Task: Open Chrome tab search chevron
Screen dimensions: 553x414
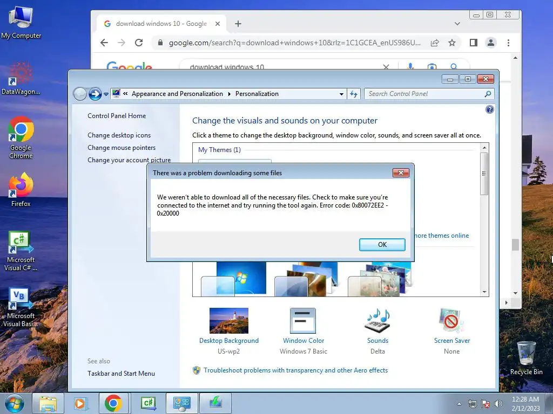Action: coord(457,24)
